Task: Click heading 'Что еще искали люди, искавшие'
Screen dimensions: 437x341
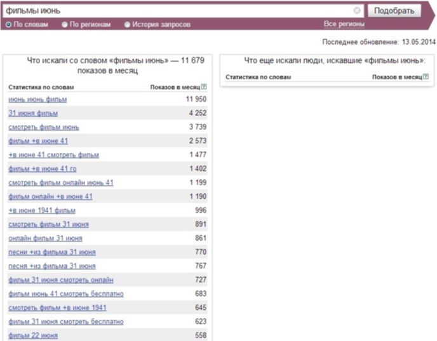Action: pos(303,60)
